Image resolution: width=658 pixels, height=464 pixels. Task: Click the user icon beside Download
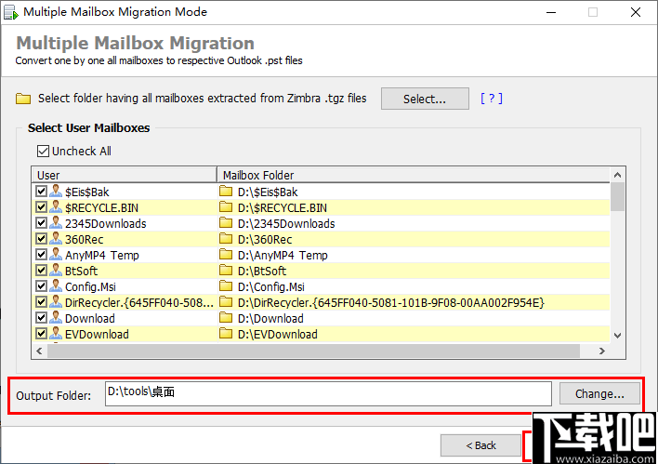point(56,317)
